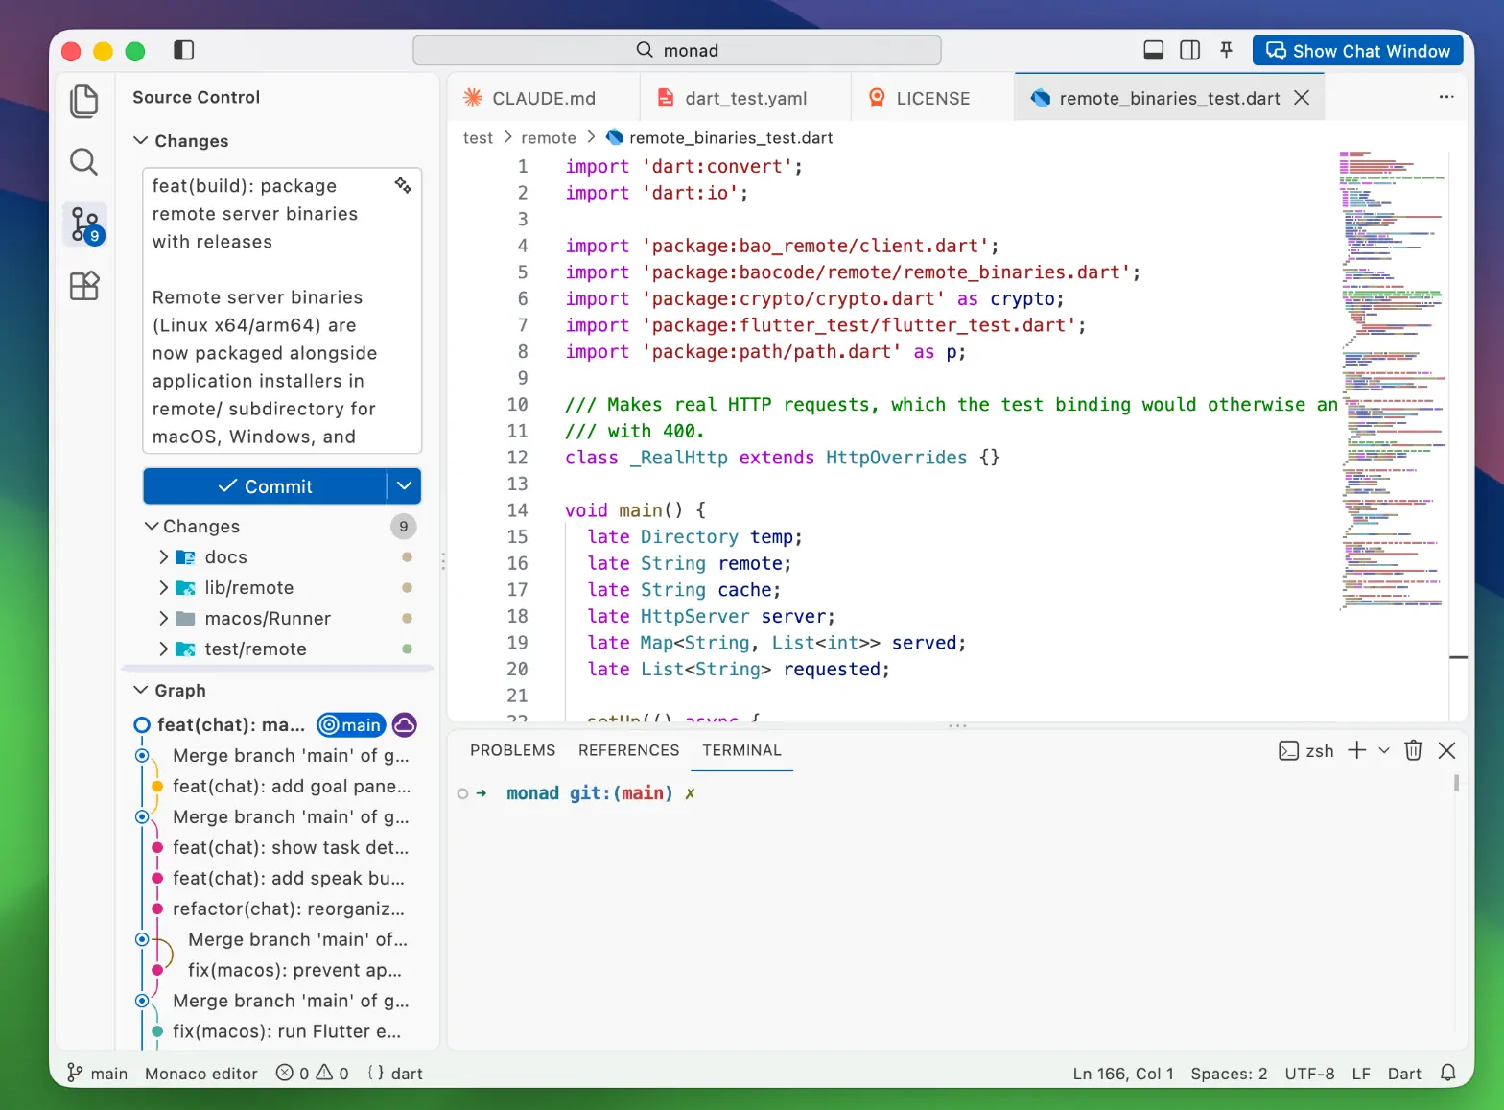Switch to the dart_test.yaml tab
1504x1110 pixels.
click(745, 98)
